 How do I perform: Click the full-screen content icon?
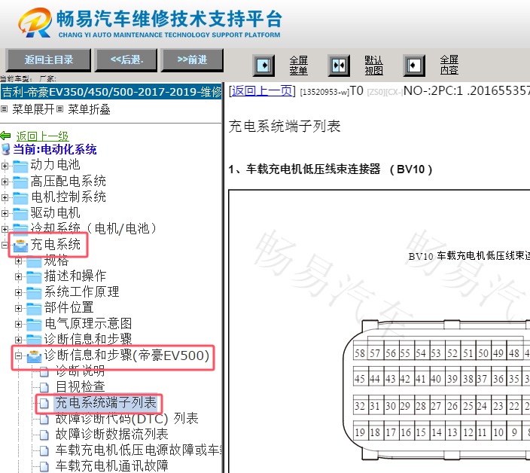point(414,65)
